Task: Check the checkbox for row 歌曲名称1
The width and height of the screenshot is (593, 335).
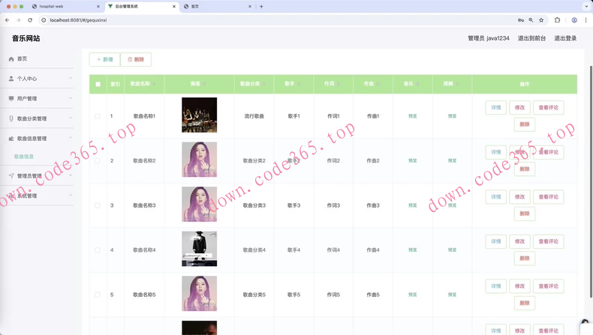Action: tap(98, 116)
